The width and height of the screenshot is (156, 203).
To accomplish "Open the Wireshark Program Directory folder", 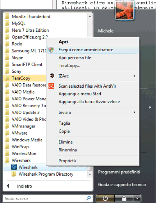I will (x=46, y=174).
